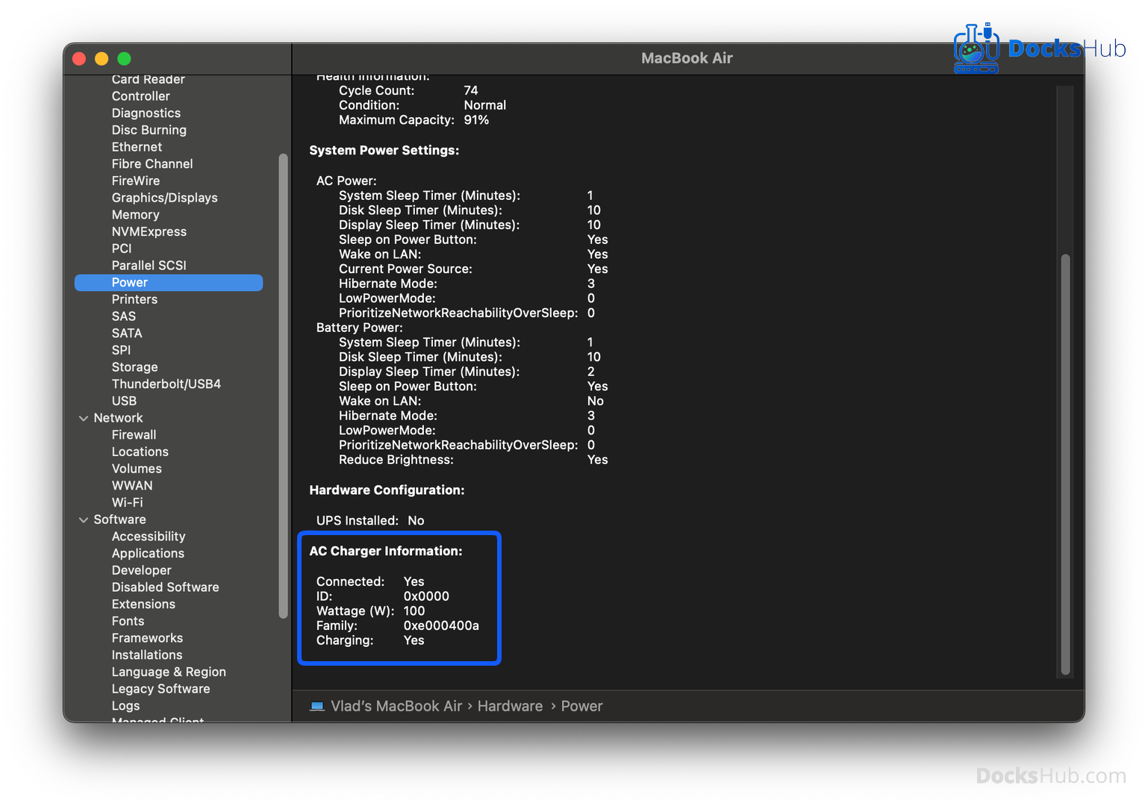Click the laptop icon in path bar

317,706
